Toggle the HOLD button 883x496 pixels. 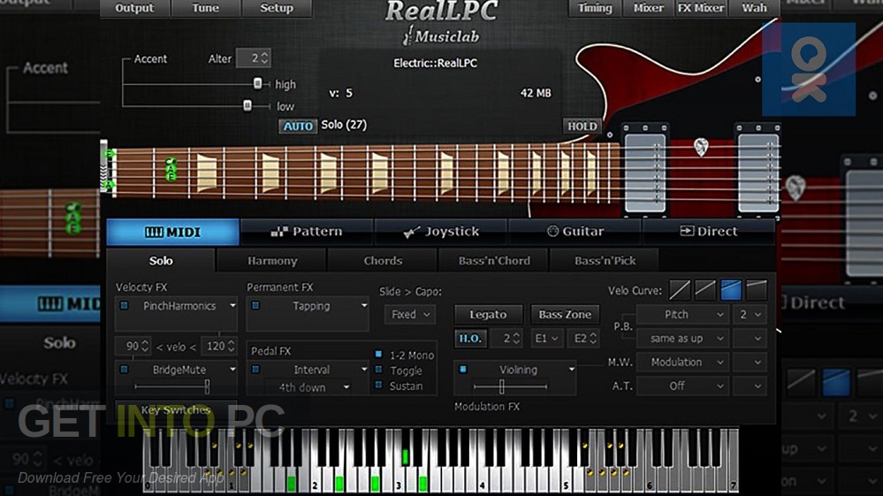pyautogui.click(x=582, y=126)
